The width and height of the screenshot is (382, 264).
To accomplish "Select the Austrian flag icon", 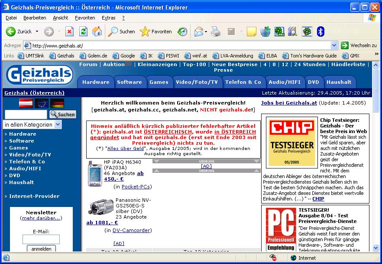I will point(26,103).
